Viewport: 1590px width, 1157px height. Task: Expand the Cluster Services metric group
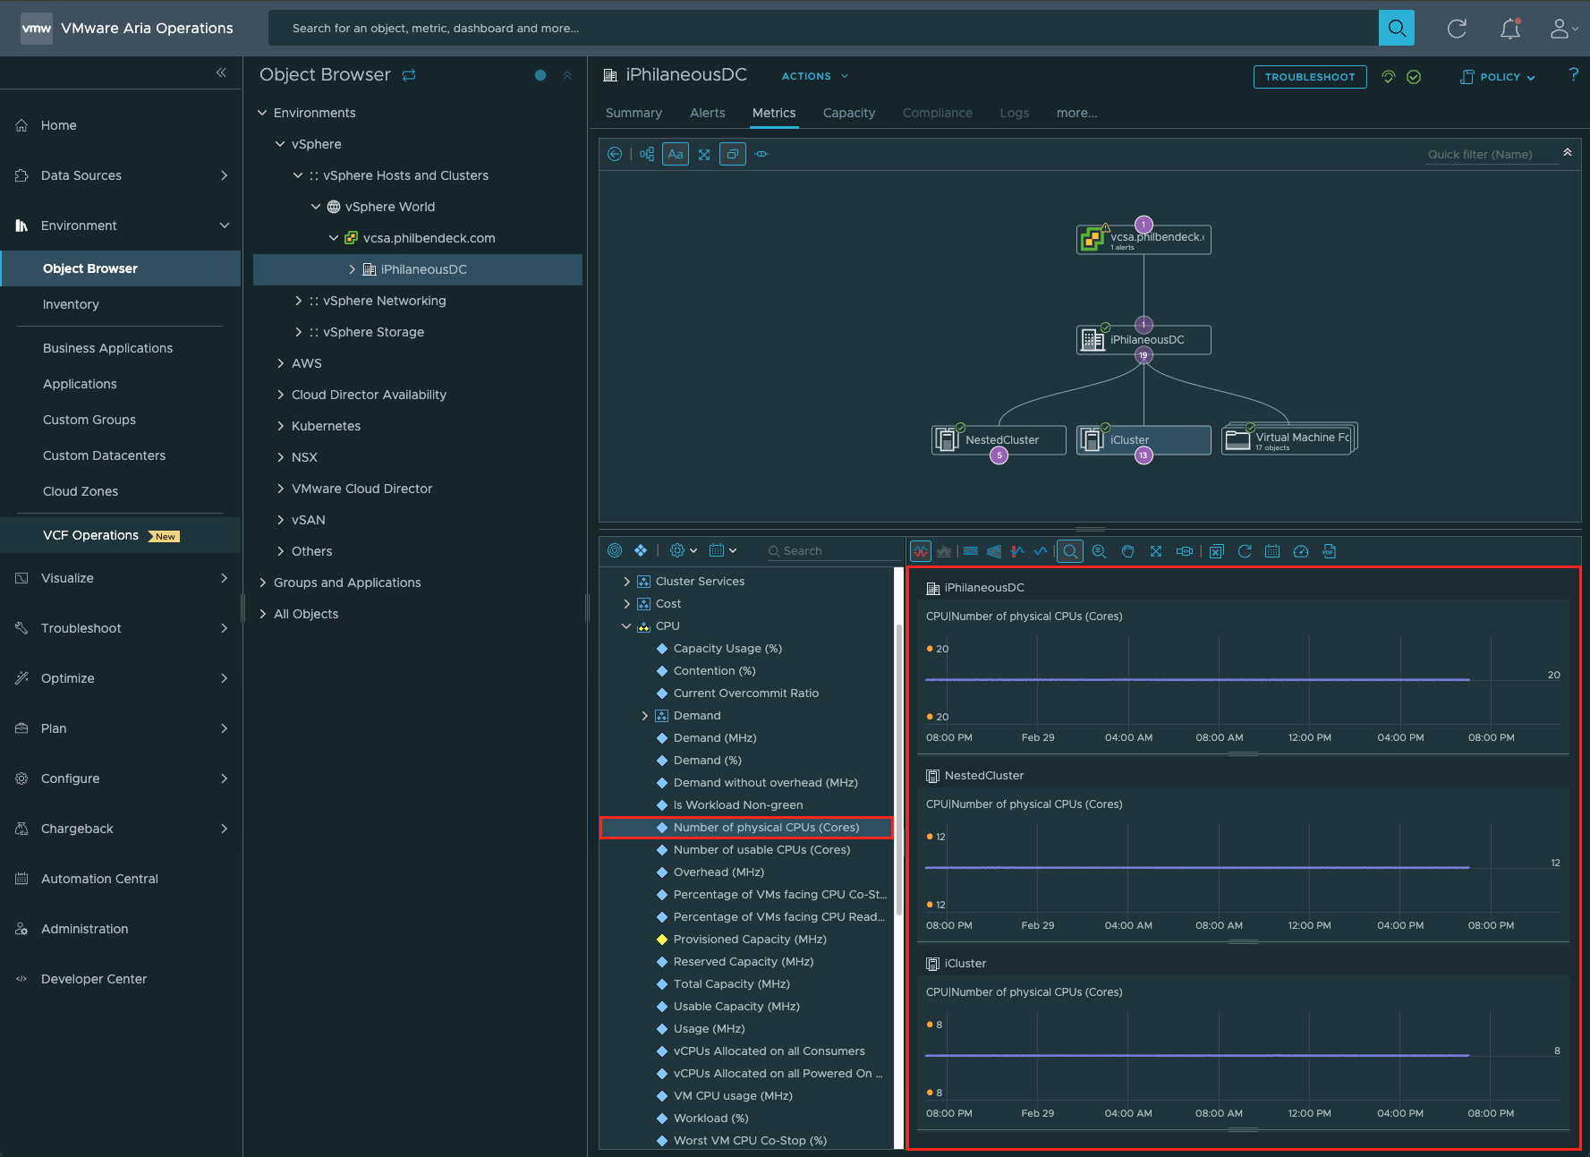coord(626,582)
